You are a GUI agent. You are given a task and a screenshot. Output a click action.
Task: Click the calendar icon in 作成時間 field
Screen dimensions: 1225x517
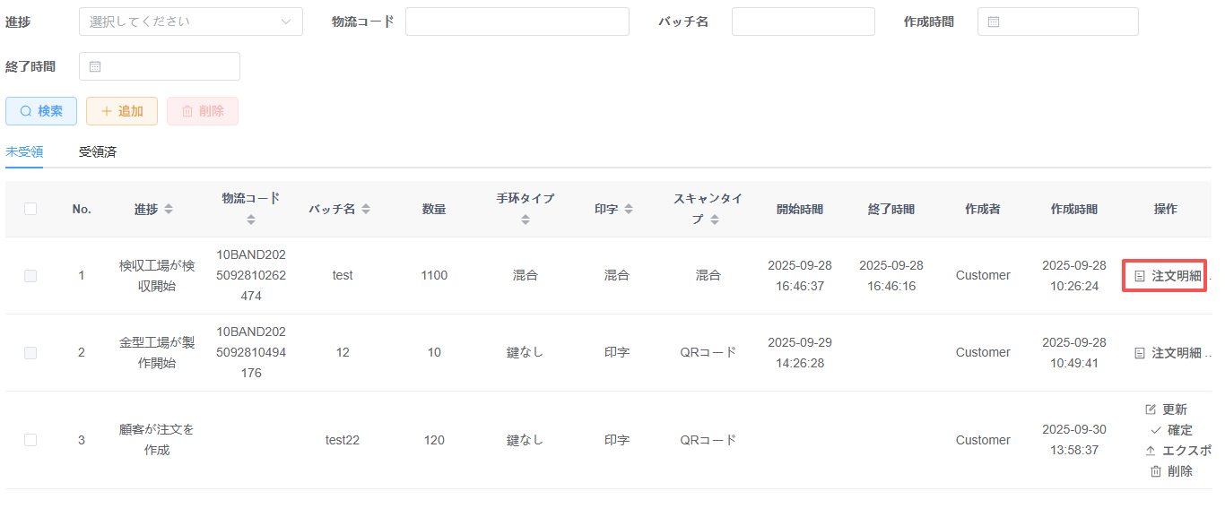(994, 22)
